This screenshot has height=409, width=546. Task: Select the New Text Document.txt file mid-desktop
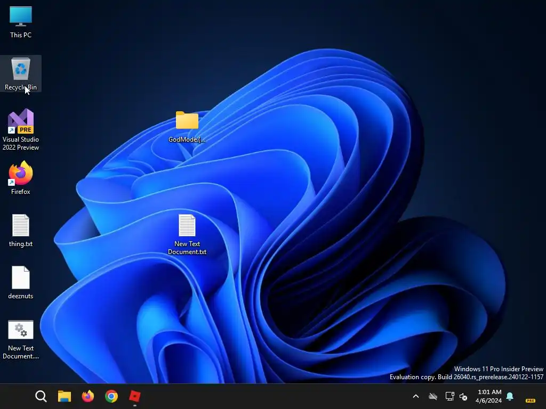(x=187, y=234)
